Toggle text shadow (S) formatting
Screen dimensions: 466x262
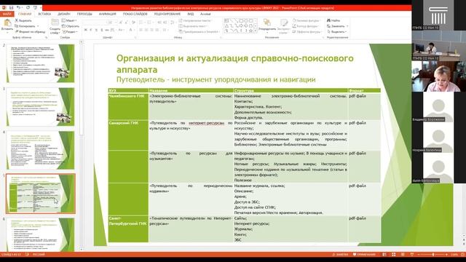pos(102,30)
